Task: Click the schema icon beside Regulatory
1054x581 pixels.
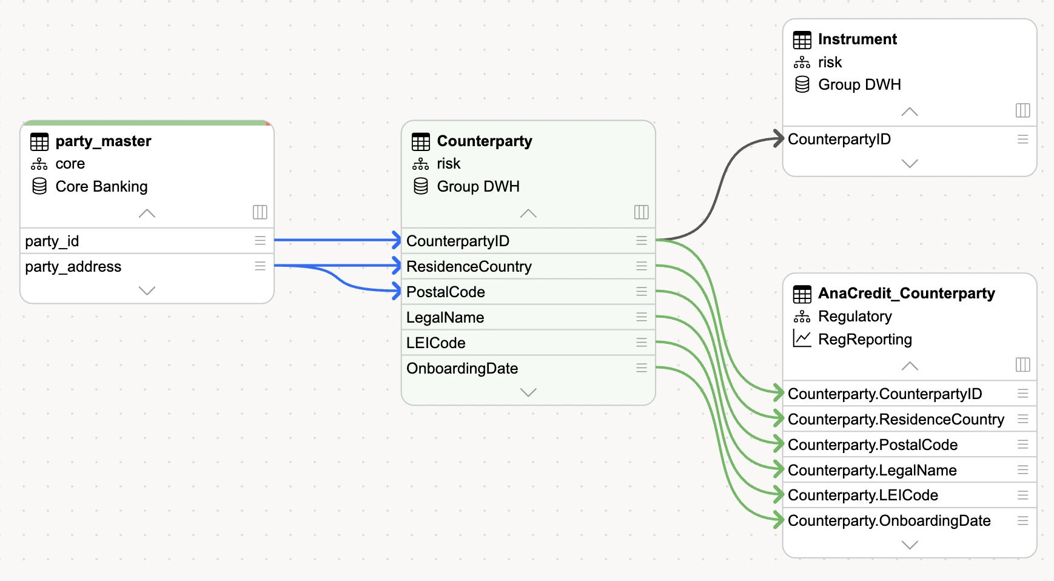Action: (802, 317)
